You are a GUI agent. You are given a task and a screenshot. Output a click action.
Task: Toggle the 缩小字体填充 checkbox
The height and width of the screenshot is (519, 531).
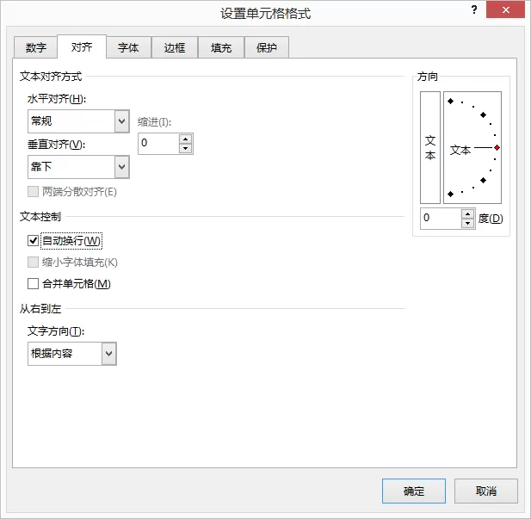click(x=33, y=263)
